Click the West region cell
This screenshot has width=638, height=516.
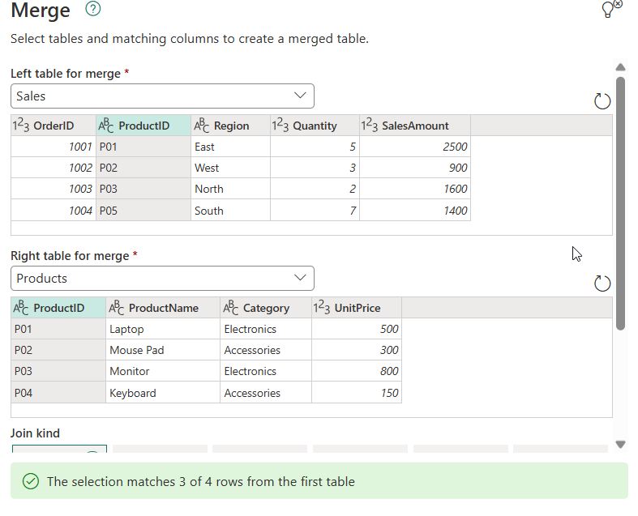230,168
